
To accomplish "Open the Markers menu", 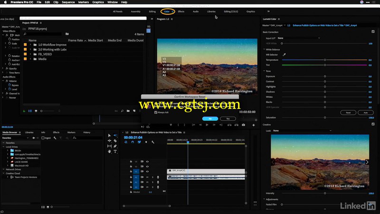I will click(x=84, y=2).
